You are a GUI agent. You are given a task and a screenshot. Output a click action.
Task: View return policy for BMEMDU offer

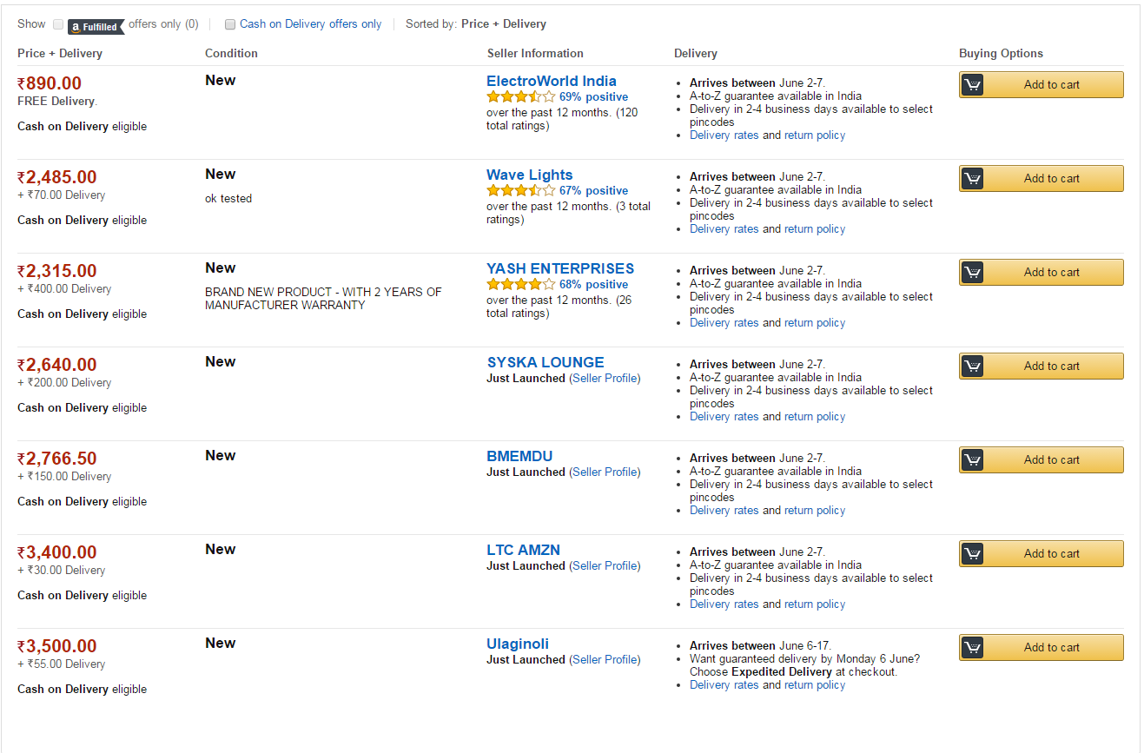815,511
